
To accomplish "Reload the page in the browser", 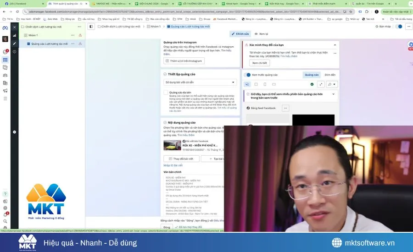I will tap(17, 11).
